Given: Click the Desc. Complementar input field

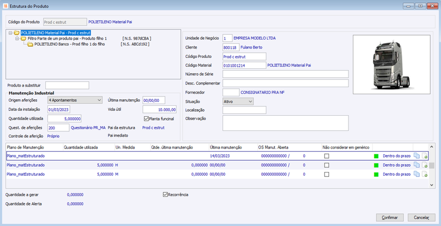Looking at the screenshot, I should (x=286, y=83).
